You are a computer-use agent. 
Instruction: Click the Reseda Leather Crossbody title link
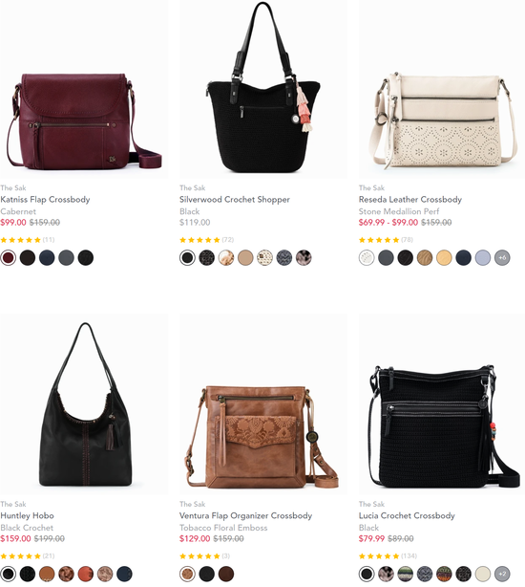(410, 199)
